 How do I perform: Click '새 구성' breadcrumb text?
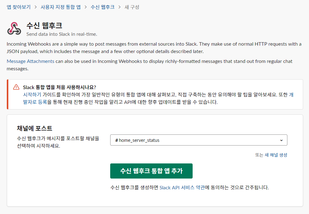tap(132, 7)
